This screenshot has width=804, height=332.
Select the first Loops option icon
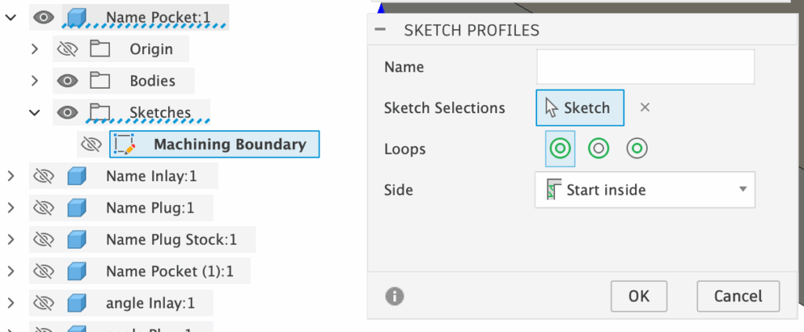560,148
